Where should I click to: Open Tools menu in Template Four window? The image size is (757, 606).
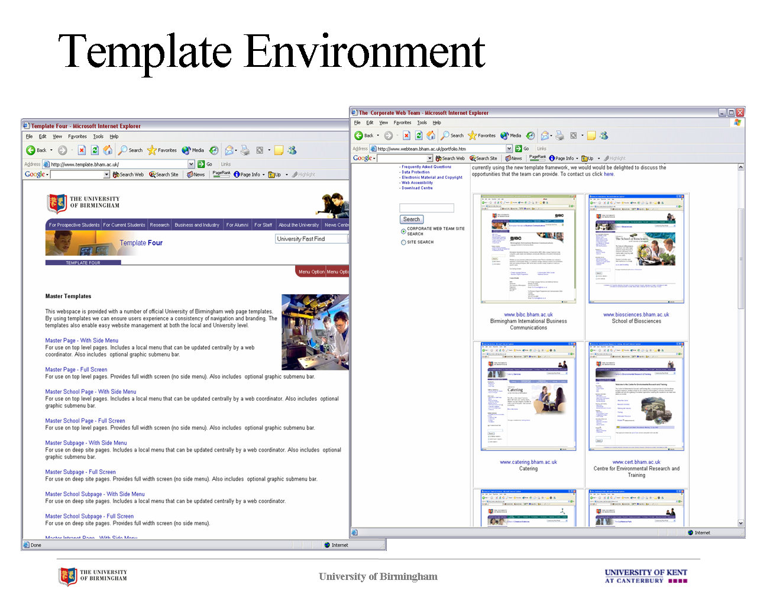point(98,136)
